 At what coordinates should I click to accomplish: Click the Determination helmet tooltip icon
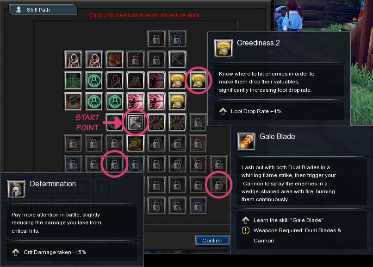tap(16, 189)
